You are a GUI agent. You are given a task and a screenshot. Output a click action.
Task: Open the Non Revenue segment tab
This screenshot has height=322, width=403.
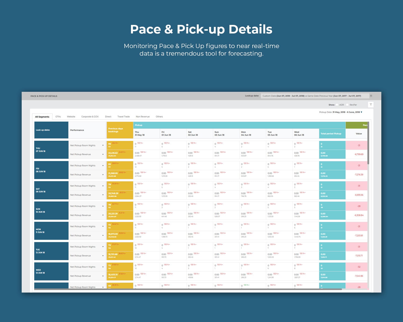point(143,116)
